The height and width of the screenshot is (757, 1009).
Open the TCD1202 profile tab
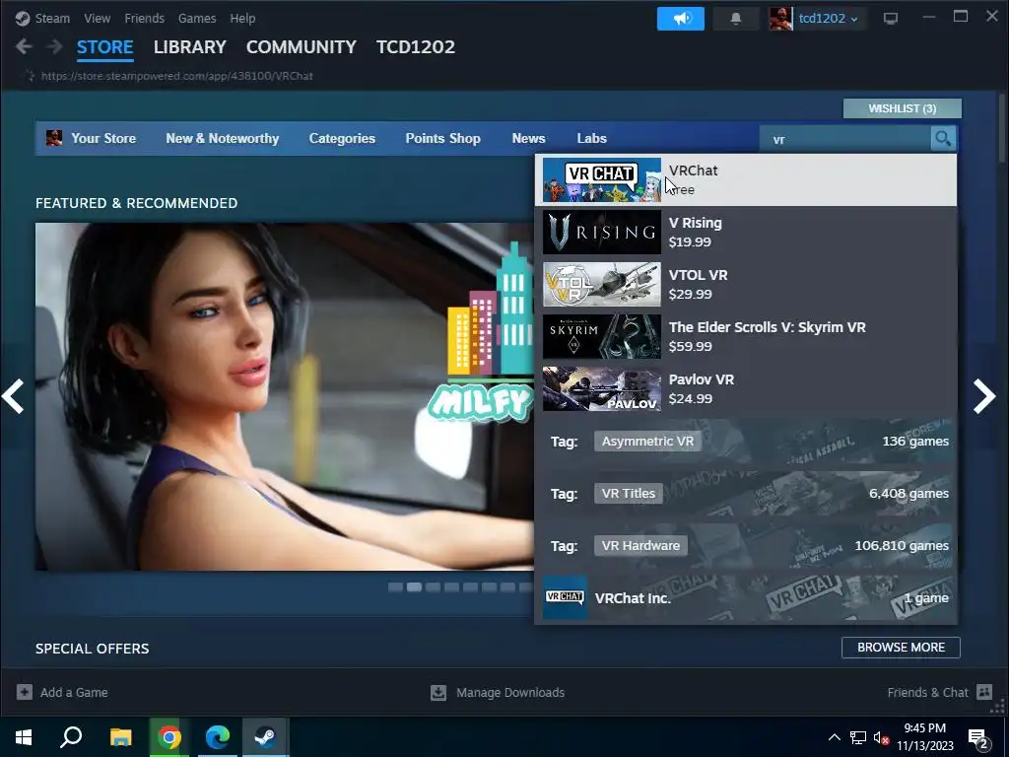(x=415, y=47)
